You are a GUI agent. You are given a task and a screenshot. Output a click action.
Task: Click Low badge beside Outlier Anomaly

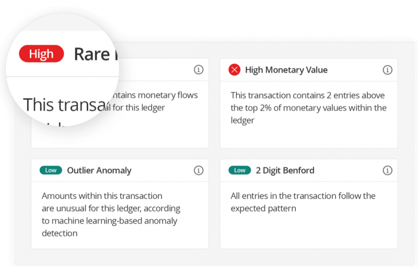(51, 170)
